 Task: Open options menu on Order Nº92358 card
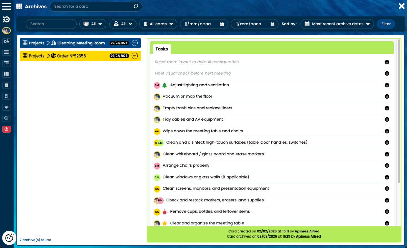pos(135,55)
